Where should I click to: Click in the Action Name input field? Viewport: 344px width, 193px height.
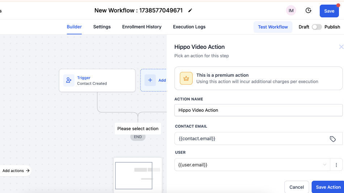(258, 110)
